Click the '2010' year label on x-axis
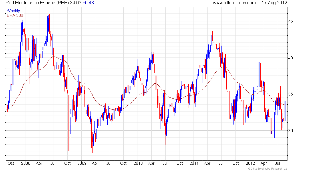This screenshot has width=314, height=171. click(138, 163)
